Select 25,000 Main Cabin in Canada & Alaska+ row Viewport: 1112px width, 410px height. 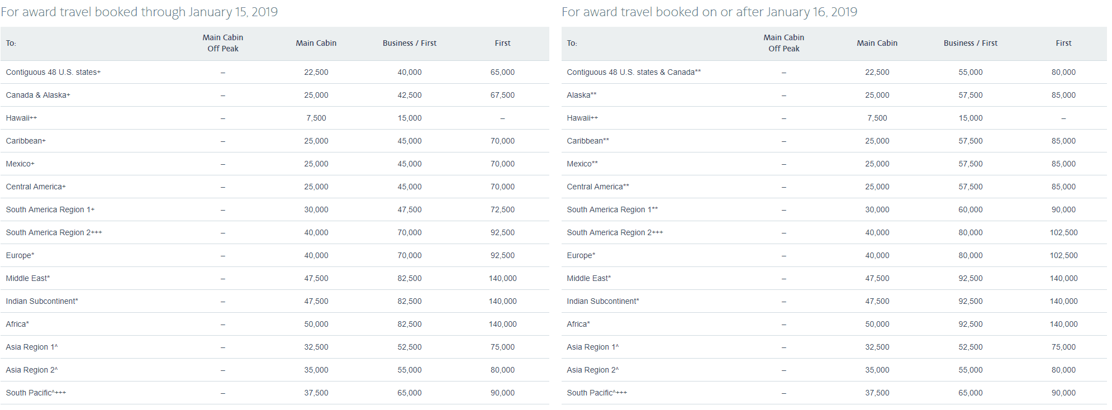[x=316, y=95]
